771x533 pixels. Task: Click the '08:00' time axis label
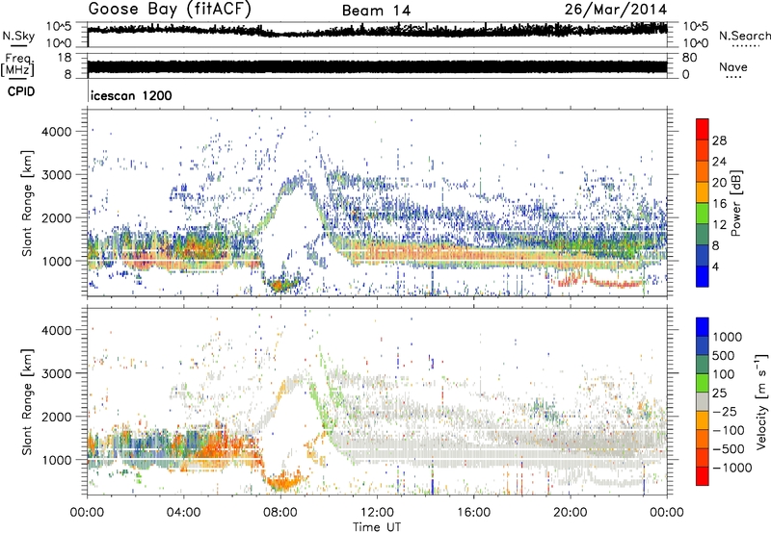click(x=280, y=513)
